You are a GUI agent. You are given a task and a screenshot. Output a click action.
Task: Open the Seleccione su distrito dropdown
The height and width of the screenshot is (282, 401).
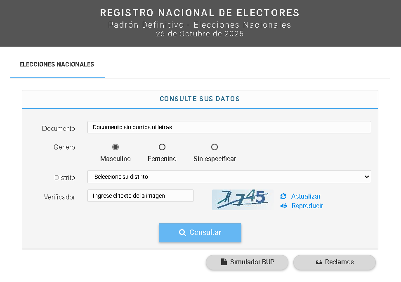click(x=229, y=177)
